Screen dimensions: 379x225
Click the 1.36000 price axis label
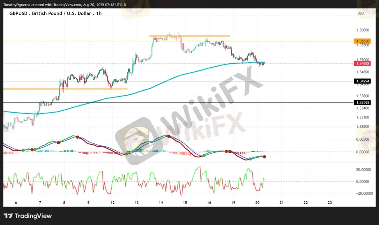click(x=362, y=30)
